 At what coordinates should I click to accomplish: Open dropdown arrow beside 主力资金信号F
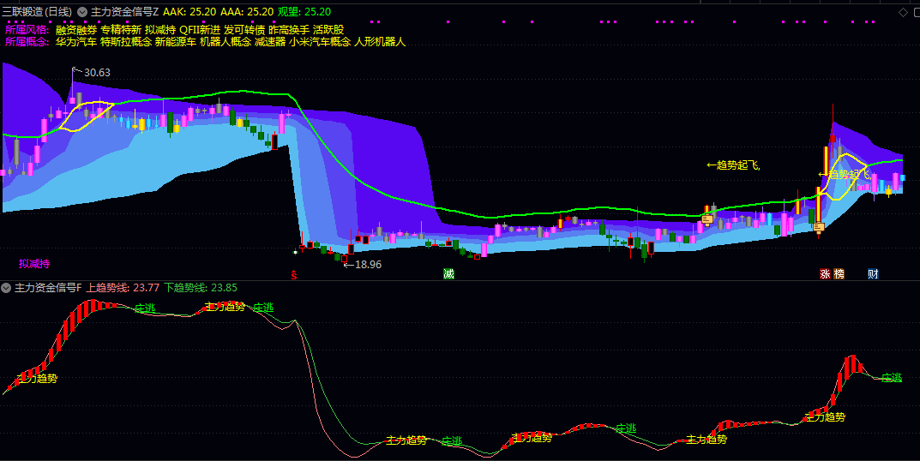click(6, 287)
